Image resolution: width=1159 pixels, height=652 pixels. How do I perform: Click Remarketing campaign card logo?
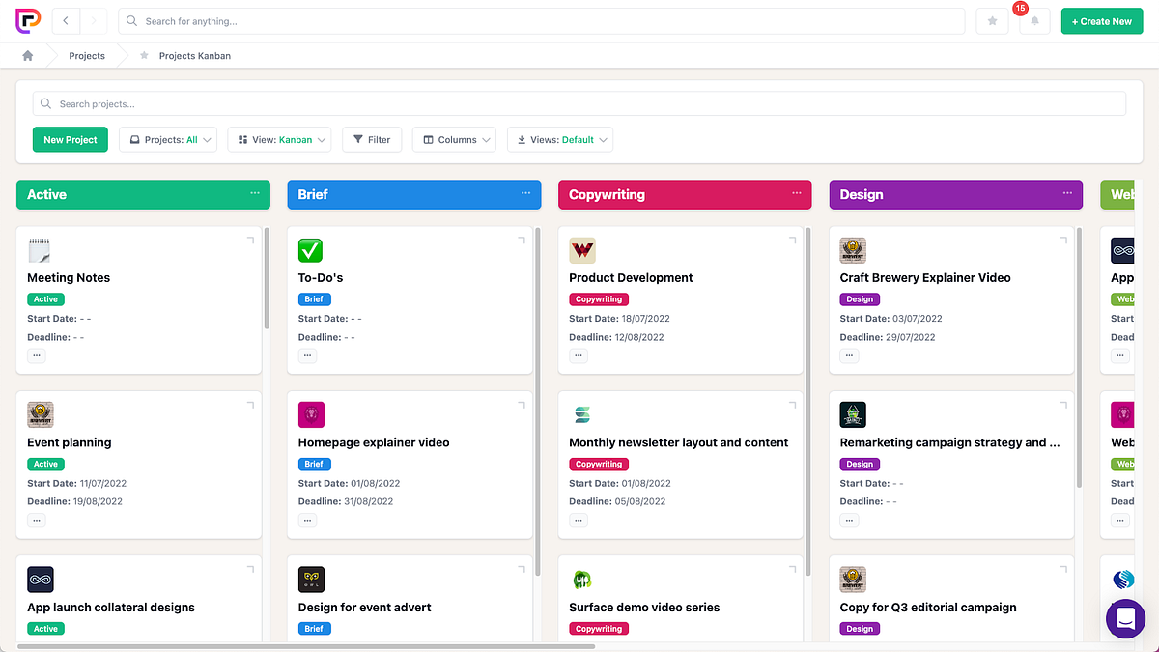[853, 415]
